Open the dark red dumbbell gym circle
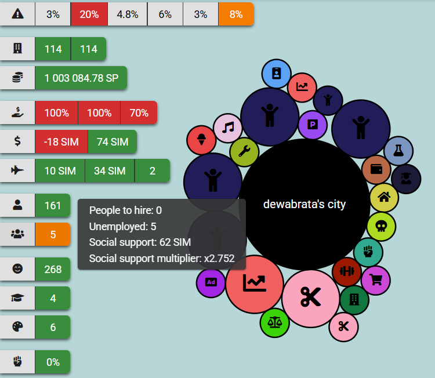 coord(347,271)
